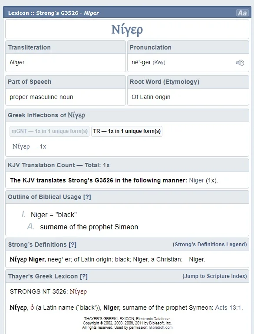Select the mGNT inflections tab

coord(49,131)
